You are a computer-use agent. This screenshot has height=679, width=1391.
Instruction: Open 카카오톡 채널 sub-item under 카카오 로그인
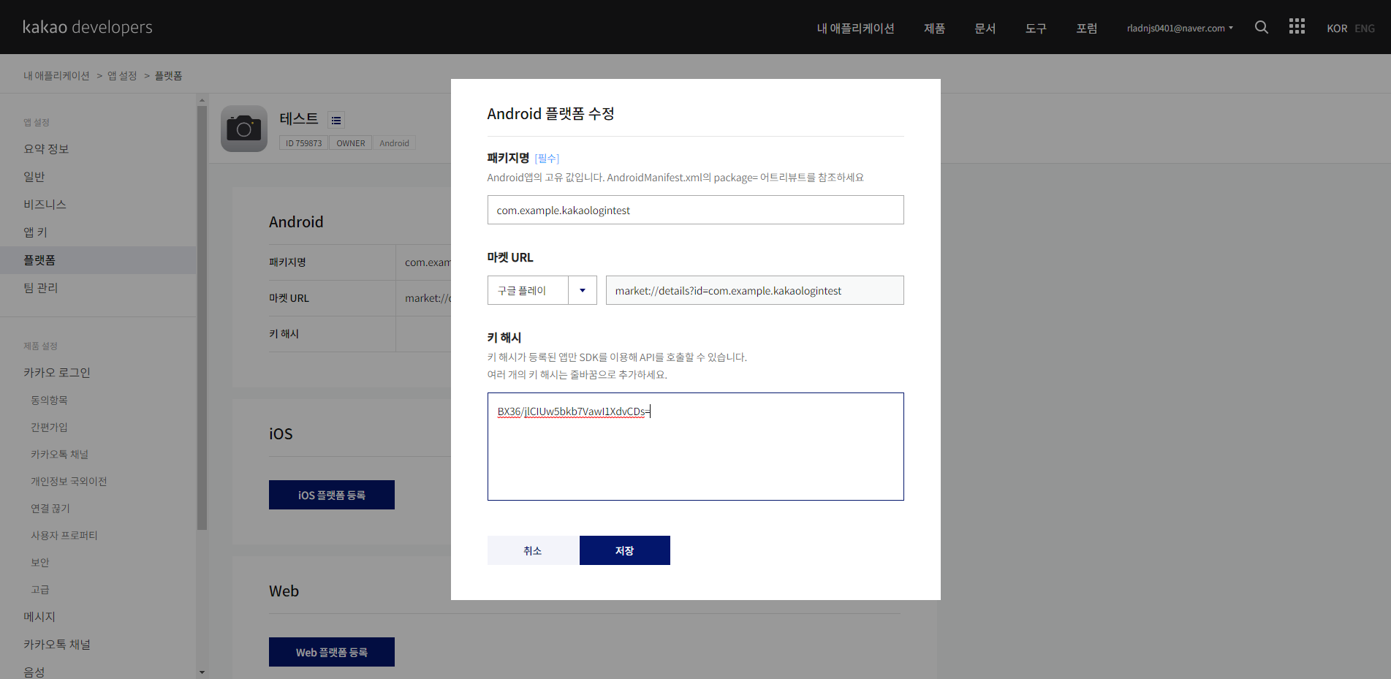(x=59, y=455)
